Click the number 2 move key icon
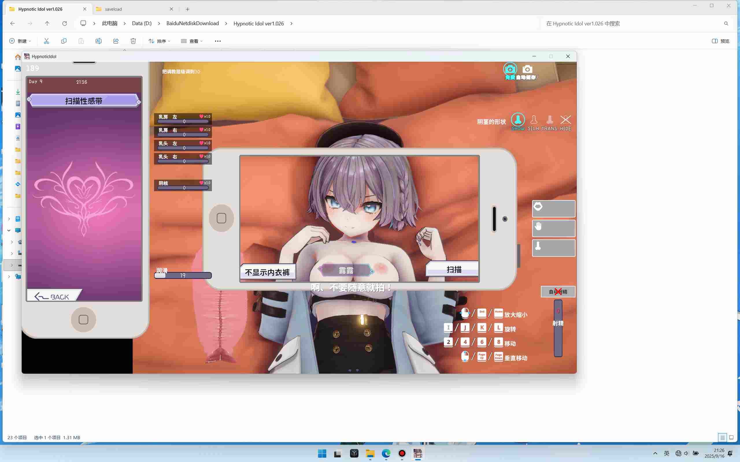The image size is (740, 462). click(x=448, y=342)
